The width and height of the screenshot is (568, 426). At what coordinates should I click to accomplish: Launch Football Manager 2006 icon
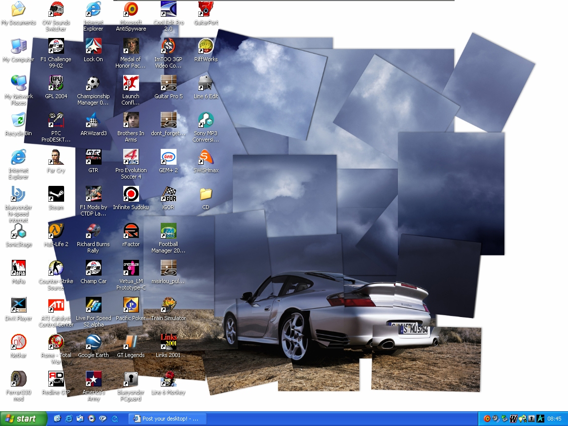point(169,231)
